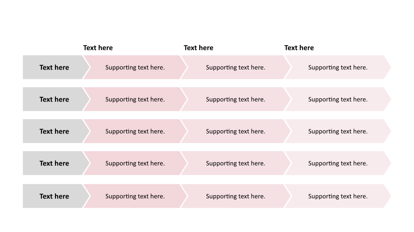Select third row's medium pink supporting text chevron

click(236, 131)
